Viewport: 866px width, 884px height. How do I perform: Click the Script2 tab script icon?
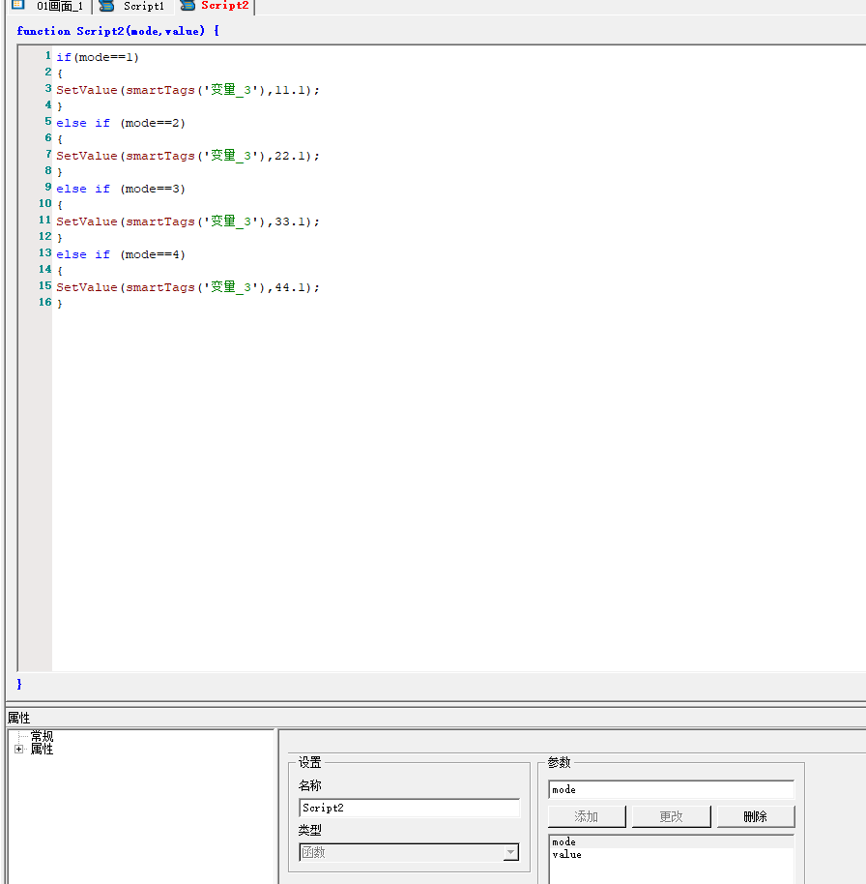point(188,6)
